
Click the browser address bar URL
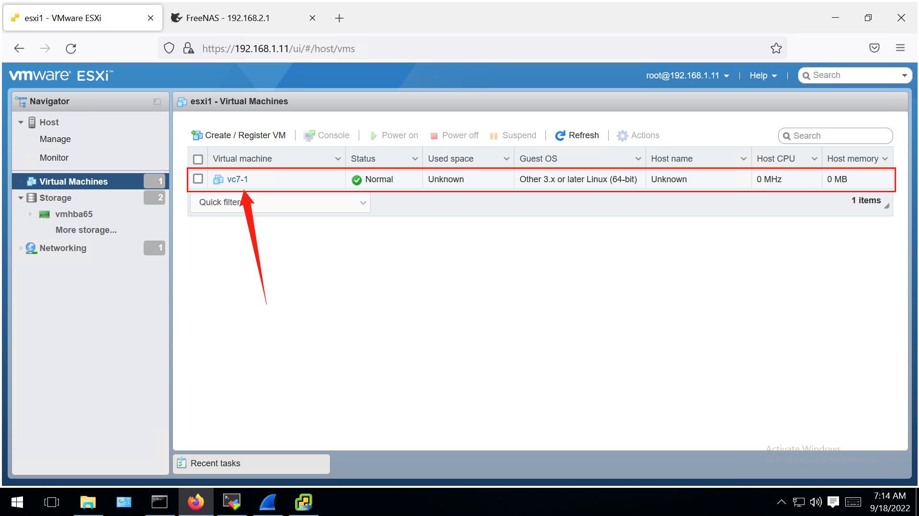click(x=278, y=49)
